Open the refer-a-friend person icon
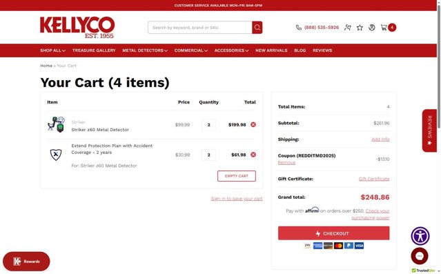441x274 pixels. 348,28
